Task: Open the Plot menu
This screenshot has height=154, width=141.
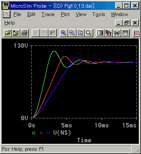Action: pyautogui.click(x=65, y=15)
